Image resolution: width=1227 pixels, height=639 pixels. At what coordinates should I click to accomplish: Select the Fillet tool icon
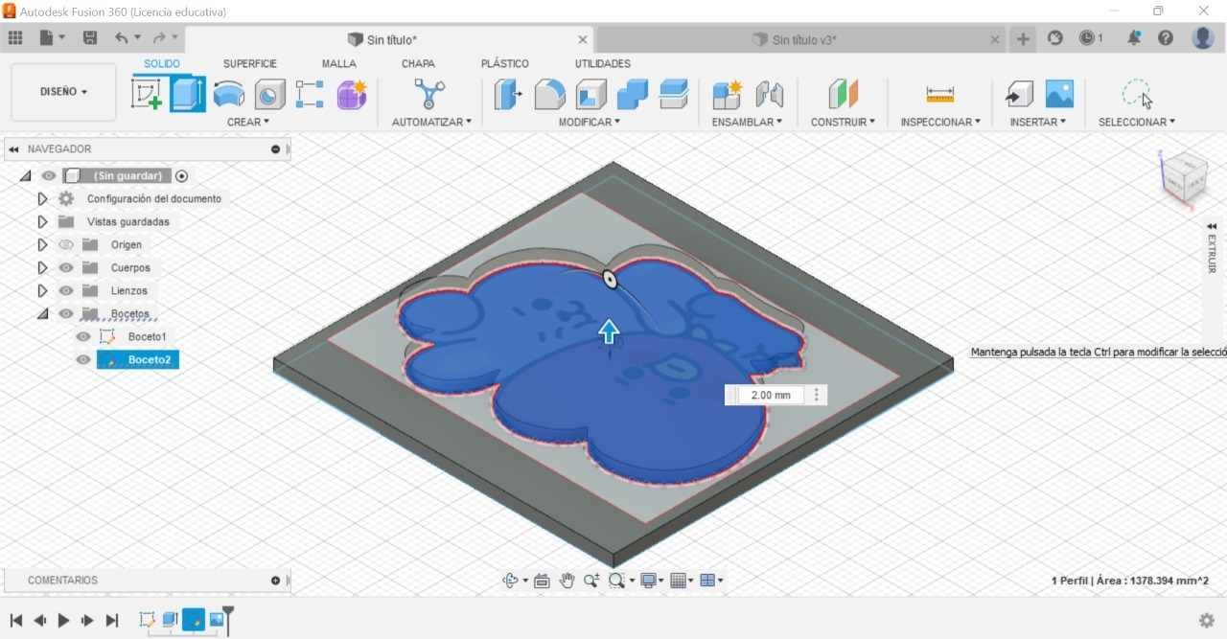tap(549, 94)
